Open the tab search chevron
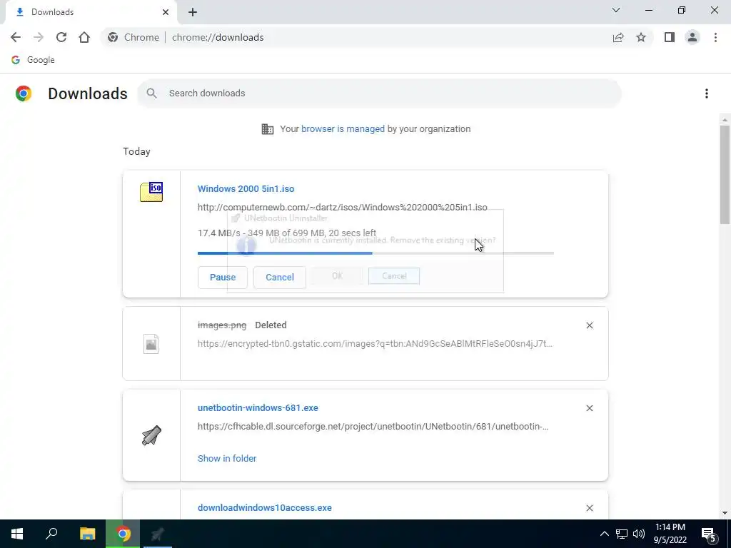 point(616,10)
